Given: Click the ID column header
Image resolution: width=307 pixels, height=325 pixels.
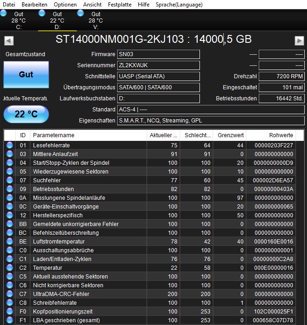Looking at the screenshot, I should click(x=23, y=135).
